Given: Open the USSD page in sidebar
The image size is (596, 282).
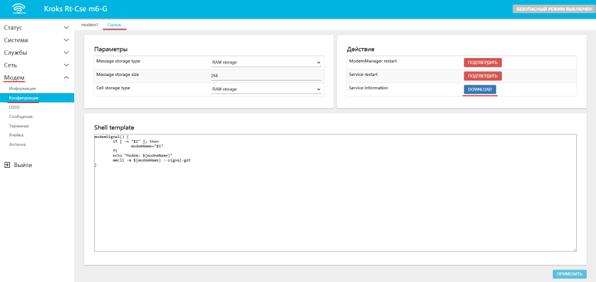Looking at the screenshot, I should click(x=15, y=107).
